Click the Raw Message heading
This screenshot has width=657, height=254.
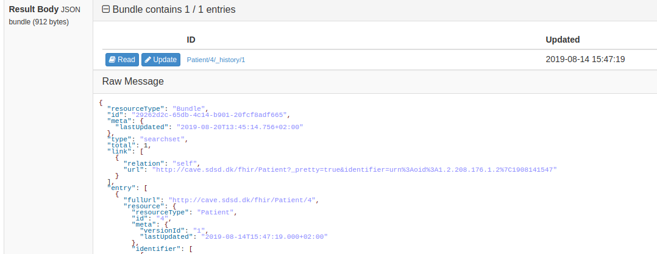point(133,81)
